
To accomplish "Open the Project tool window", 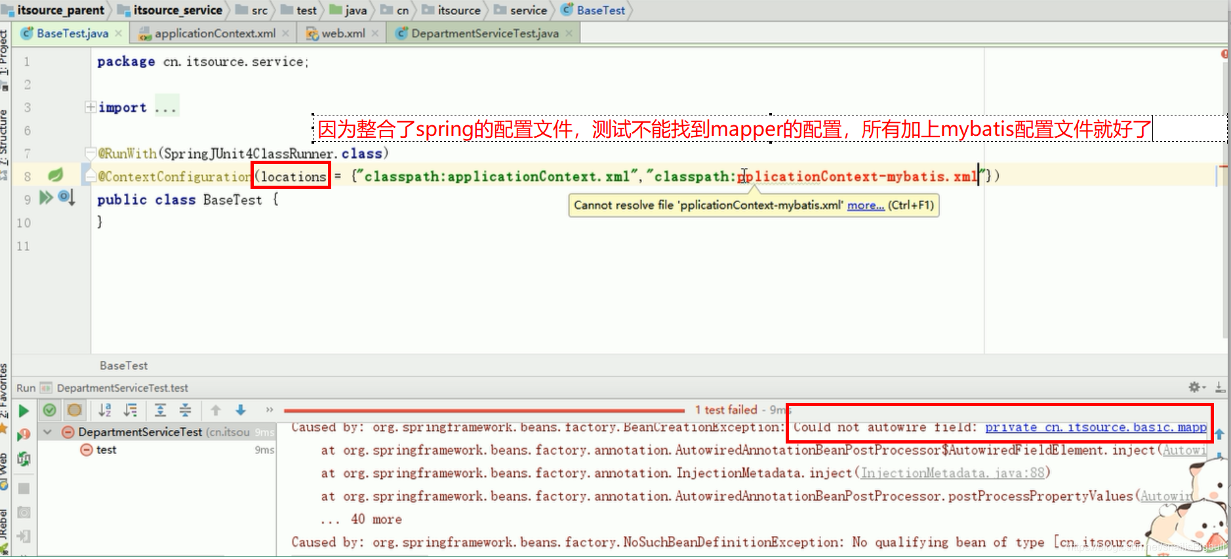I will tap(5, 59).
